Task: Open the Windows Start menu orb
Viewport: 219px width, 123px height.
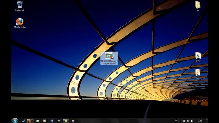Action: point(15,121)
